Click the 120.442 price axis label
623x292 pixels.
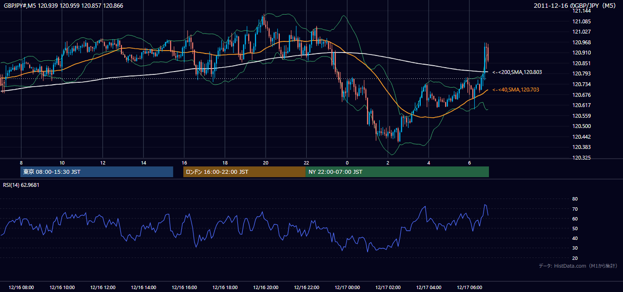coord(581,137)
